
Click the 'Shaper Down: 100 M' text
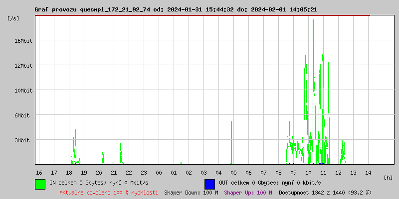click(x=191, y=192)
